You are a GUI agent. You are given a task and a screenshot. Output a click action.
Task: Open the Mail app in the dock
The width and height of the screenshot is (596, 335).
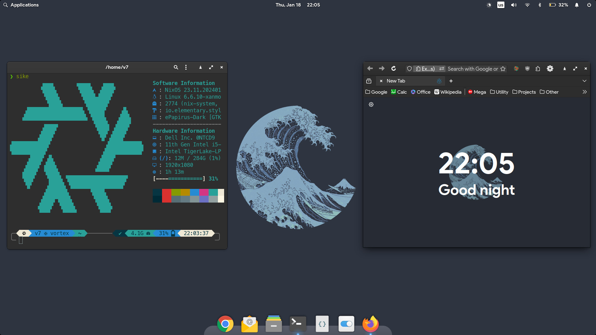250,324
